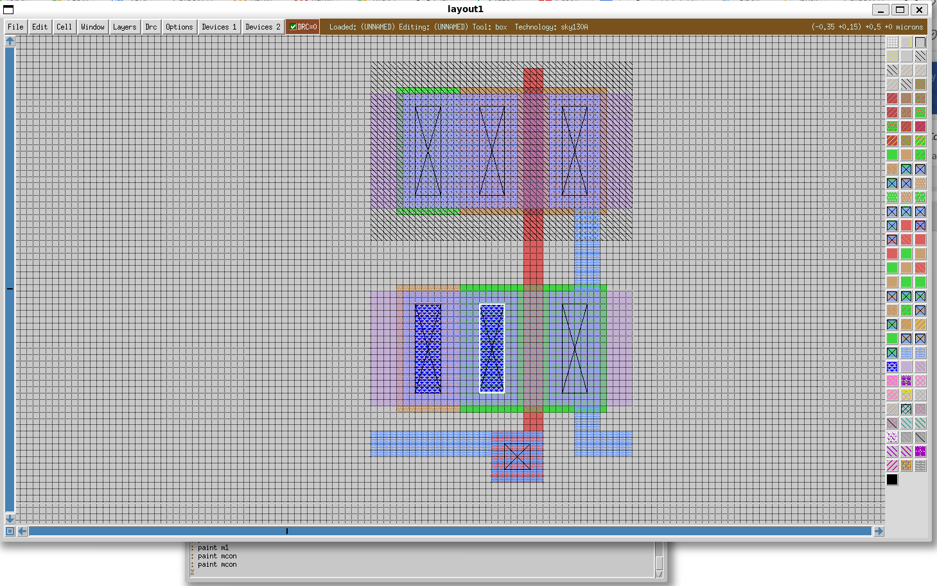Click the horizontal scrollbar of the layout
The image size is (937, 586).
coord(450,531)
